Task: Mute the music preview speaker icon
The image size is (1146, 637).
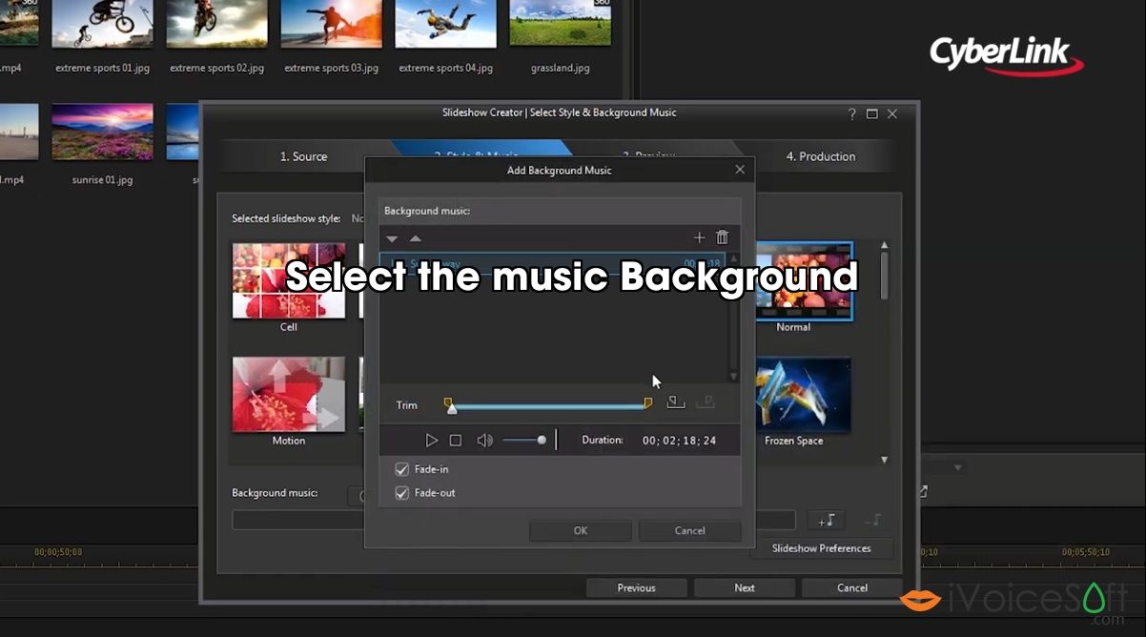Action: pos(484,441)
